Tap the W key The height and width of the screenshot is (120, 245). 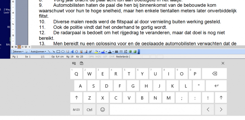89,73
